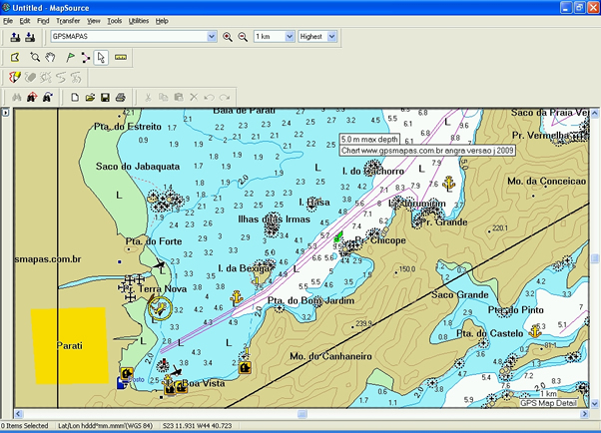The image size is (601, 433).
Task: Open the 1 km zoom scale dropdown
Action: pyautogui.click(x=288, y=37)
